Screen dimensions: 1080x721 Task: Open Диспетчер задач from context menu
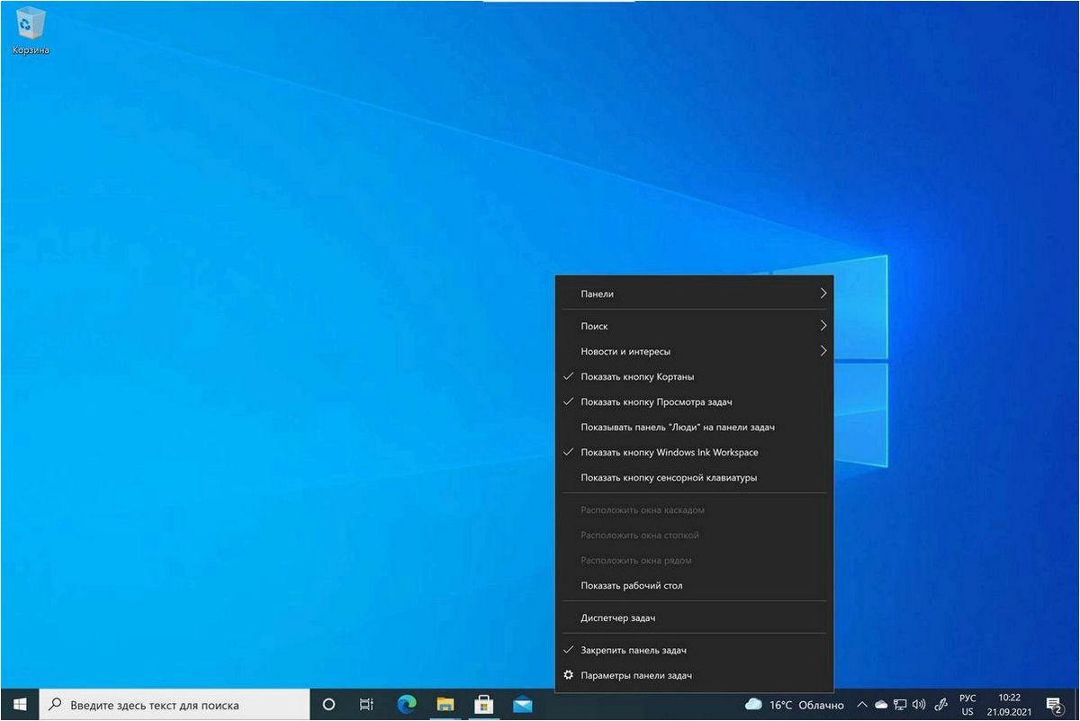695,617
